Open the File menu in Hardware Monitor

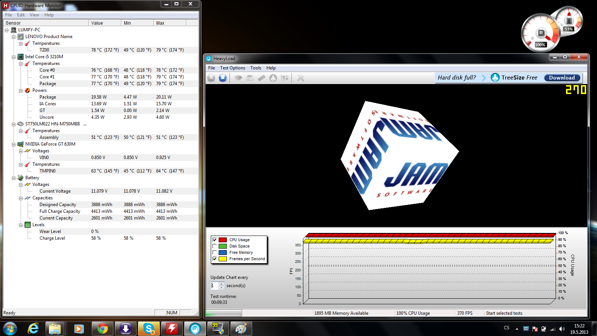[x=9, y=15]
